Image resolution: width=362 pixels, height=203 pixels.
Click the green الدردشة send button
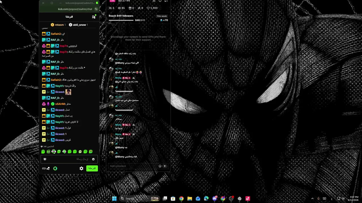[x=92, y=168]
